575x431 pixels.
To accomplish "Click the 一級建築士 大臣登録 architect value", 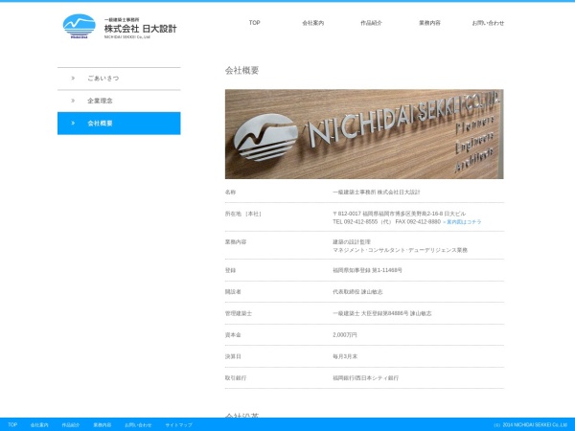I will (x=382, y=313).
